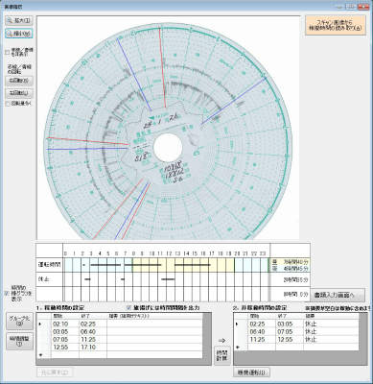
Task: Click the 左回転 rotate-left button
Action: [x=19, y=93]
